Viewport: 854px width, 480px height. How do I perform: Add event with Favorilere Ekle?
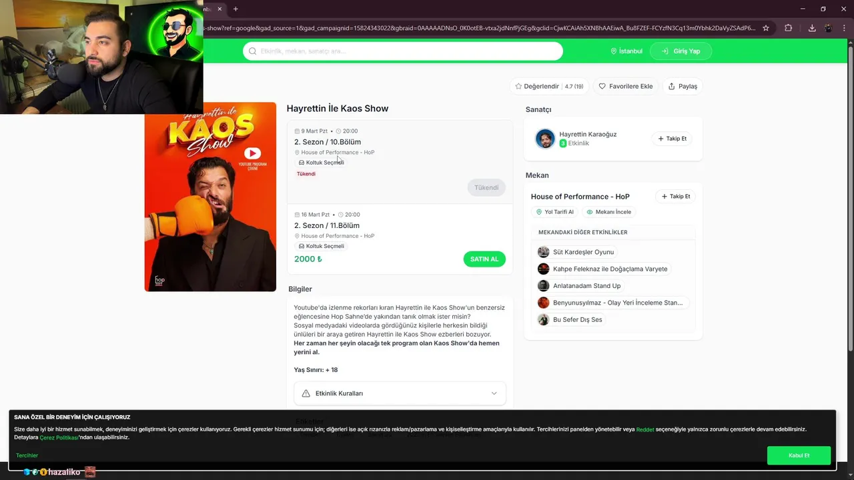click(626, 86)
